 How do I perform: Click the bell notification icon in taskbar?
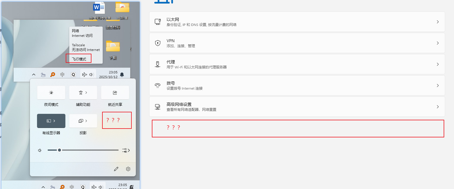click(122, 75)
